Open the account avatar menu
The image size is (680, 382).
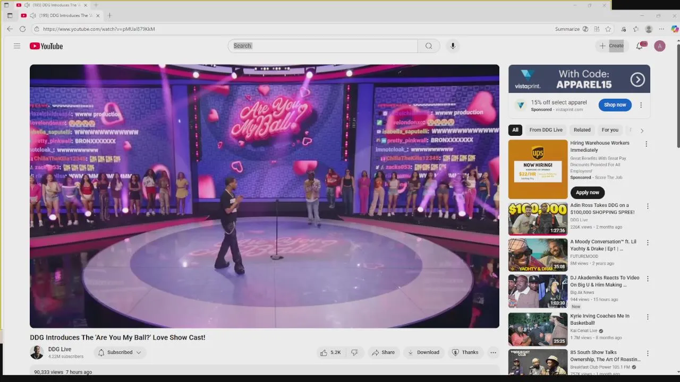660,46
